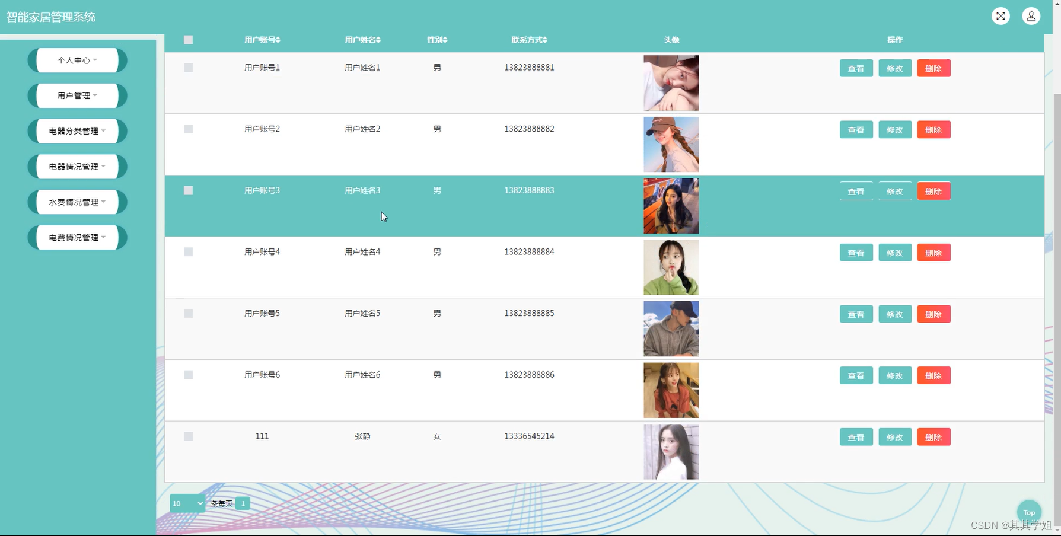Image resolution: width=1061 pixels, height=536 pixels.
Task: Open avatar thumbnail of 用户账号4
Action: (x=671, y=267)
